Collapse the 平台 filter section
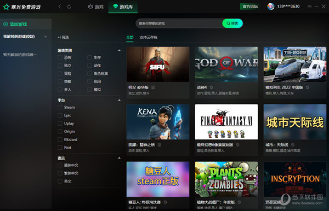Viewport: 329px width, 211px height. click(119, 100)
